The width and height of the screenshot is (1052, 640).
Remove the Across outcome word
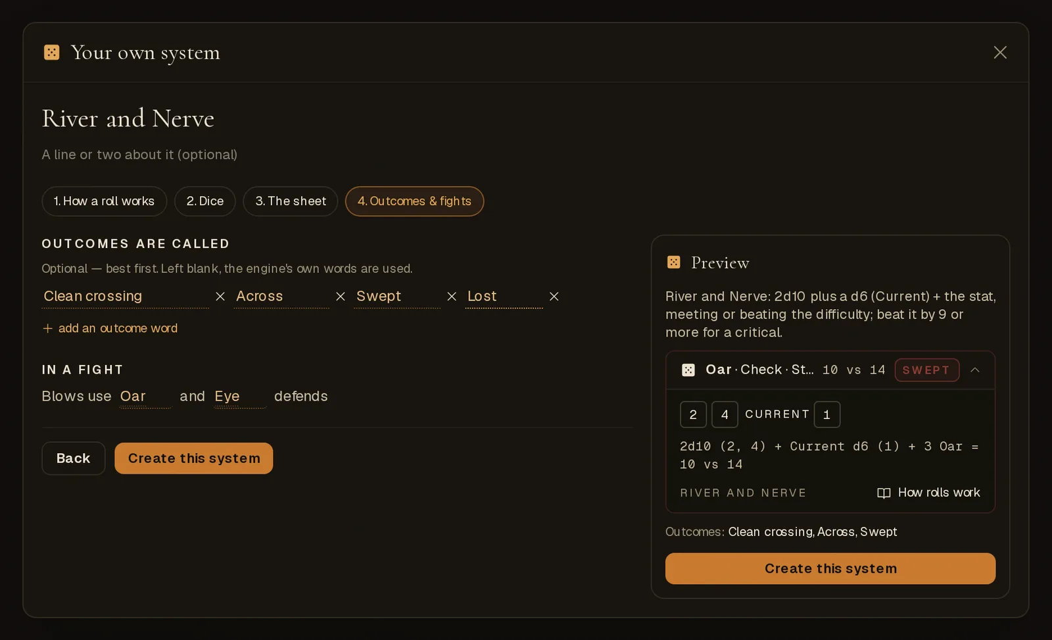[341, 297]
